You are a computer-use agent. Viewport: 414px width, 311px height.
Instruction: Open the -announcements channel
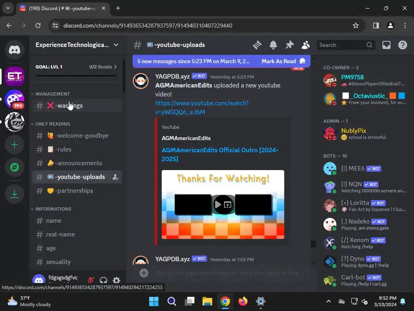[77, 163]
